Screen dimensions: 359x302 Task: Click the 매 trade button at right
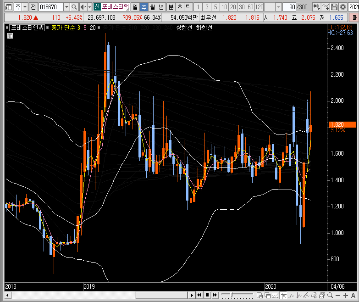(354, 17)
